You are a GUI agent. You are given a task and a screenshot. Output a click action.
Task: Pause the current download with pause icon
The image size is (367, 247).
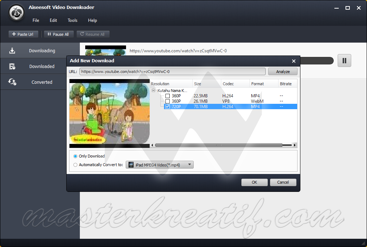point(344,60)
